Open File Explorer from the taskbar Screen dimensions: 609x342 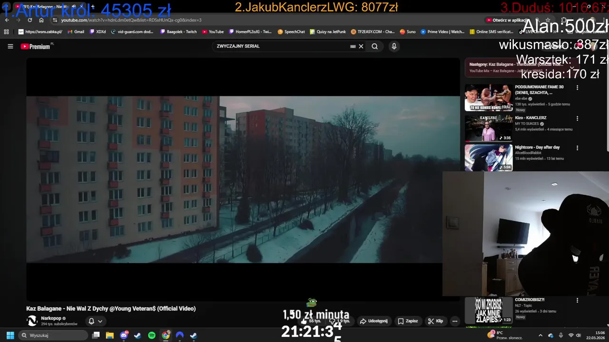click(110, 335)
